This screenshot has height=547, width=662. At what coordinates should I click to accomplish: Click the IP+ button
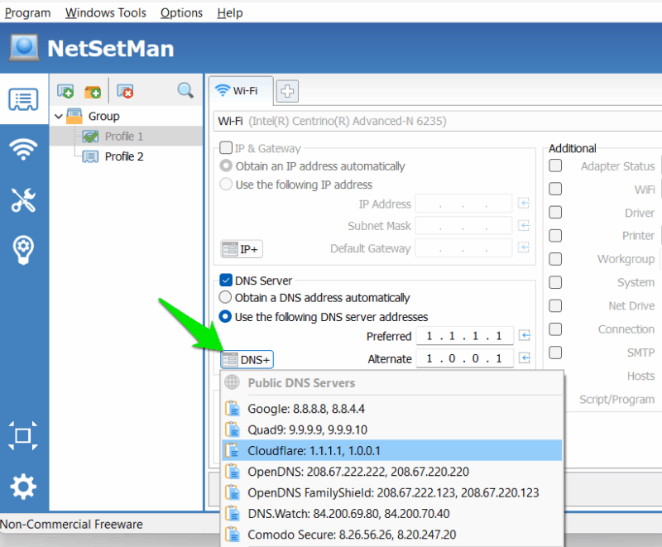tap(243, 248)
